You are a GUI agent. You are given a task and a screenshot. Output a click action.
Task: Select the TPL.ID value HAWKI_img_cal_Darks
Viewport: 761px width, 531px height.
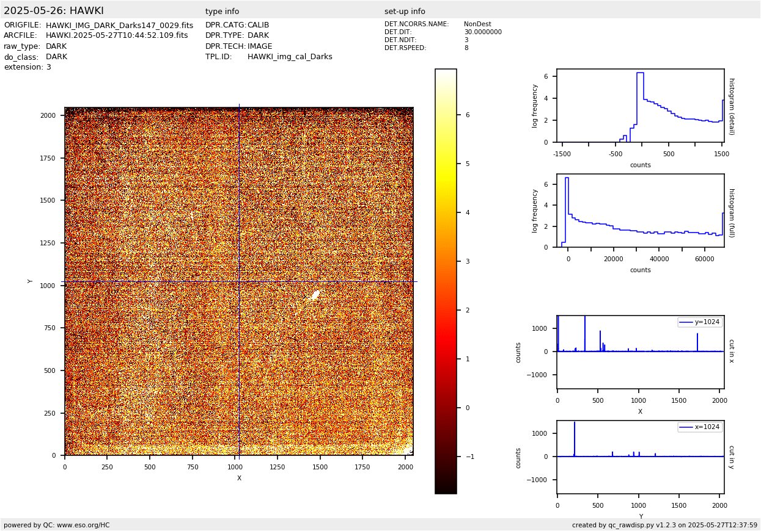(x=290, y=57)
